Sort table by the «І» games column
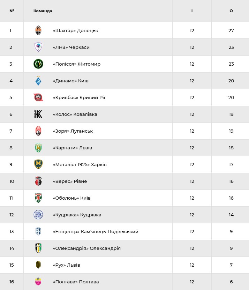Viewport: 249px width, 290px height. [192, 11]
